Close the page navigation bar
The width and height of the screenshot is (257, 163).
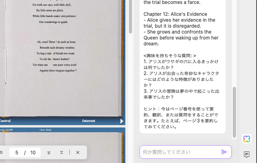pyautogui.click(x=78, y=152)
